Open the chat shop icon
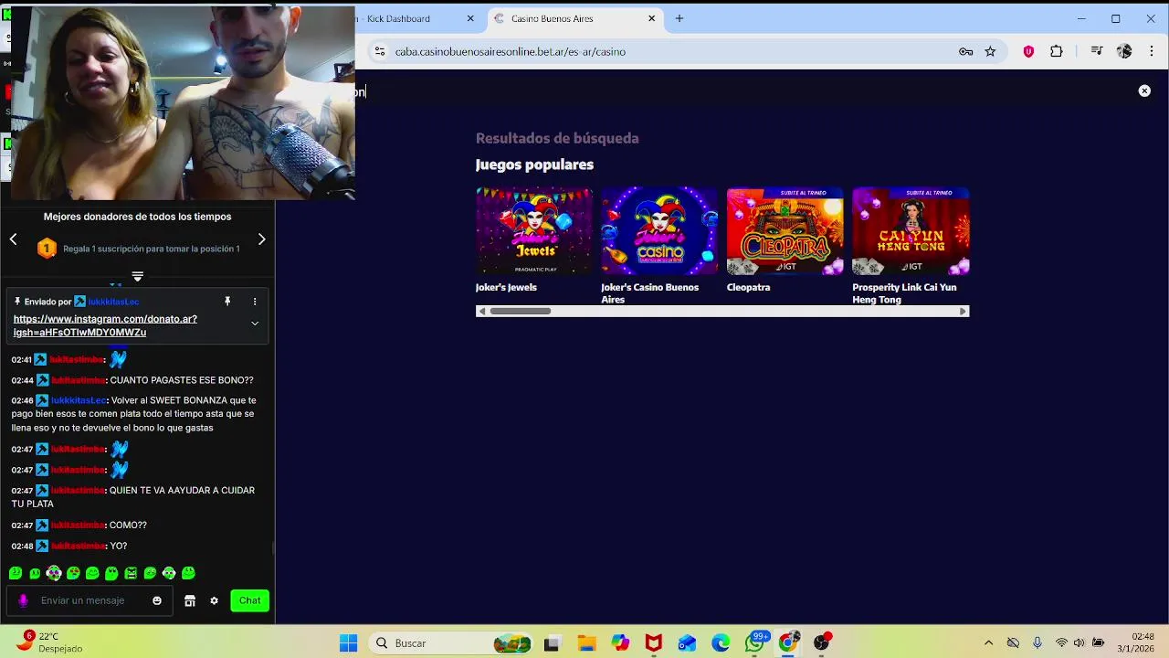The width and height of the screenshot is (1169, 658). [x=190, y=600]
